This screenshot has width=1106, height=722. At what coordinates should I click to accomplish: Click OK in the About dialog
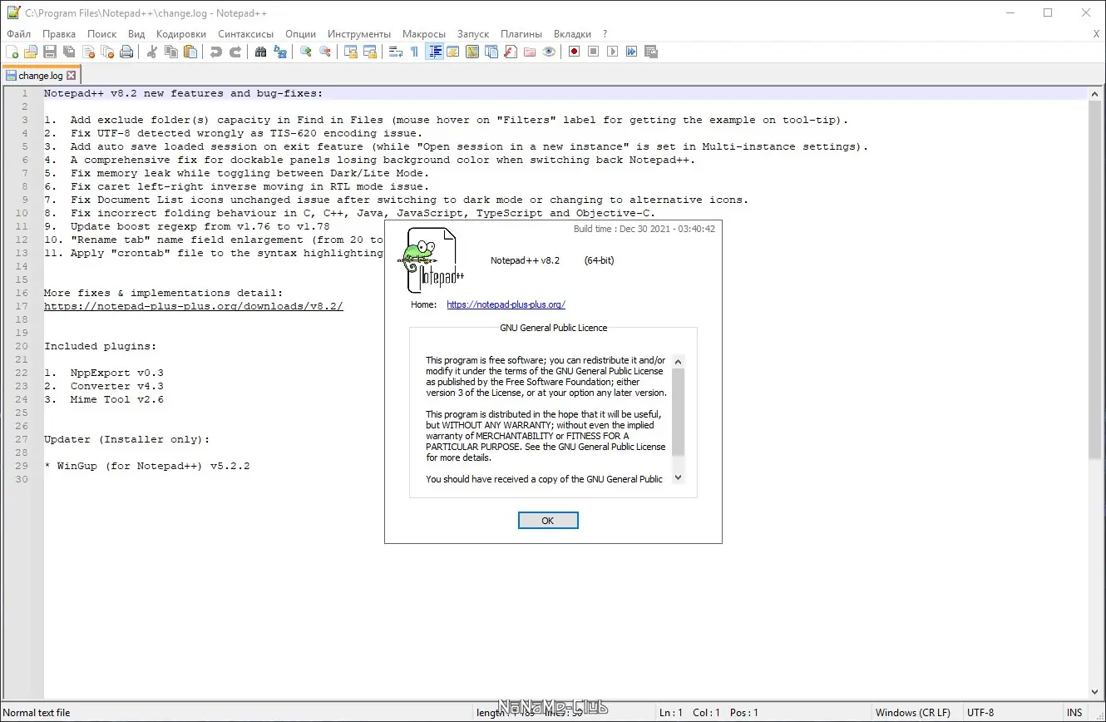click(x=548, y=521)
